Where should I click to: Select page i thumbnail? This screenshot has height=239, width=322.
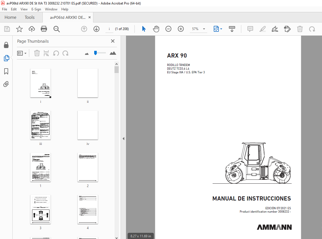click(40, 83)
